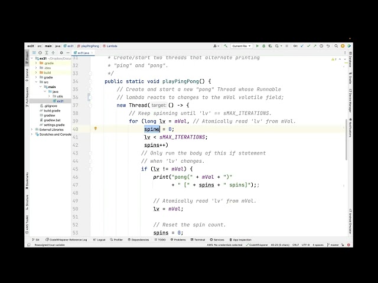Update project with blue Git arrow
This screenshot has height=283, width=378.
click(302, 46)
